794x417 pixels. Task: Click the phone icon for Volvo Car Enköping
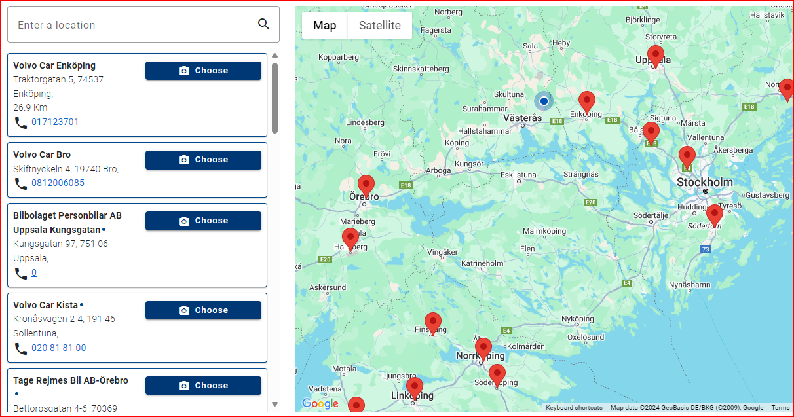[x=21, y=122]
